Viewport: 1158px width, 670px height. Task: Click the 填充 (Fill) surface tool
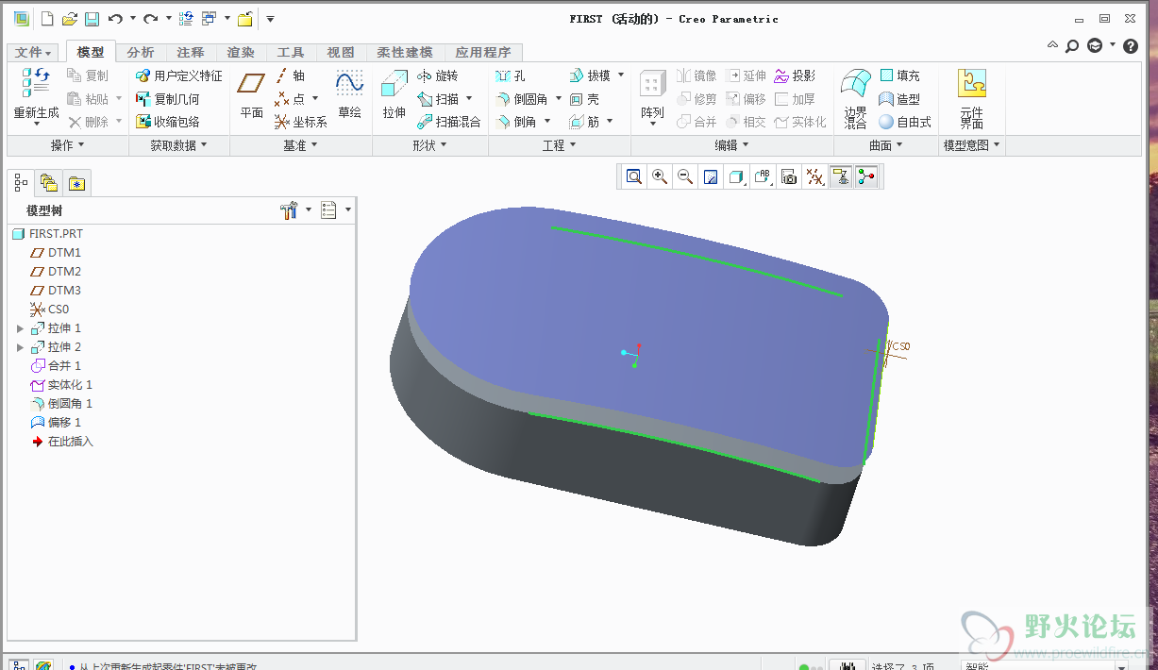coord(899,75)
